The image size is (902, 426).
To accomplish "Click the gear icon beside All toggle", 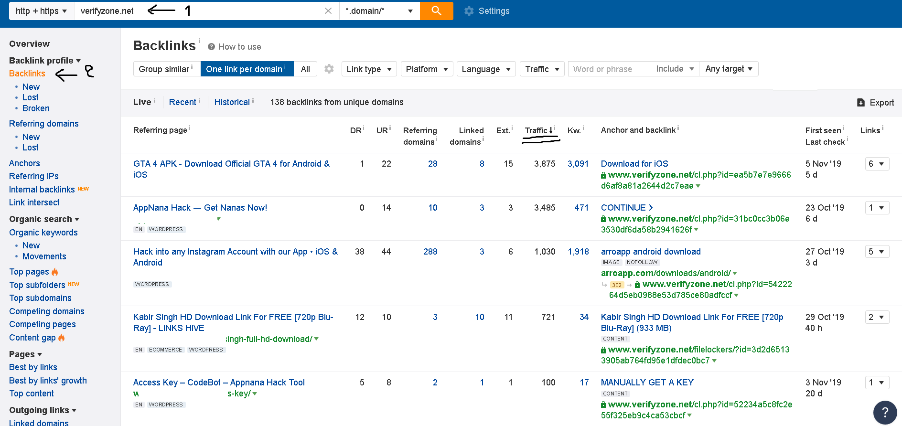I will 329,69.
